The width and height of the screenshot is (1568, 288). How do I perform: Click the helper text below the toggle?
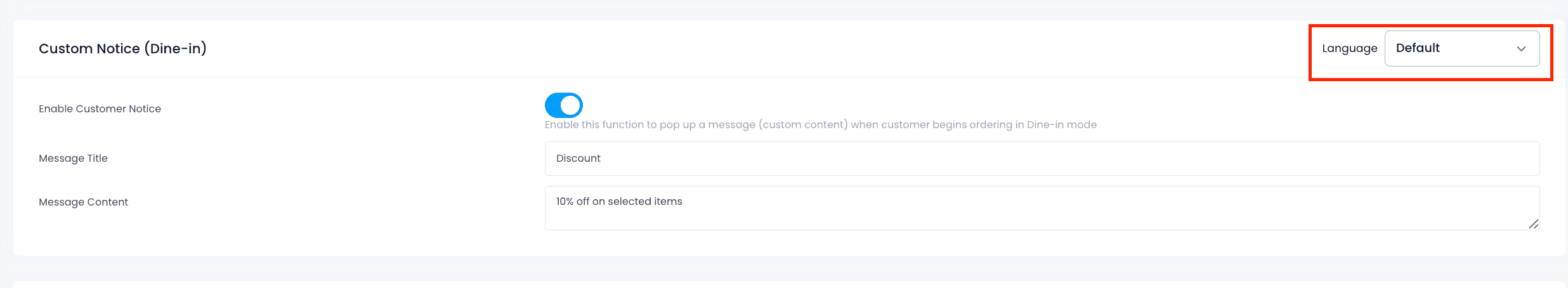[x=820, y=125]
